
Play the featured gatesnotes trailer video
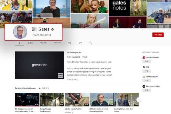40,65
